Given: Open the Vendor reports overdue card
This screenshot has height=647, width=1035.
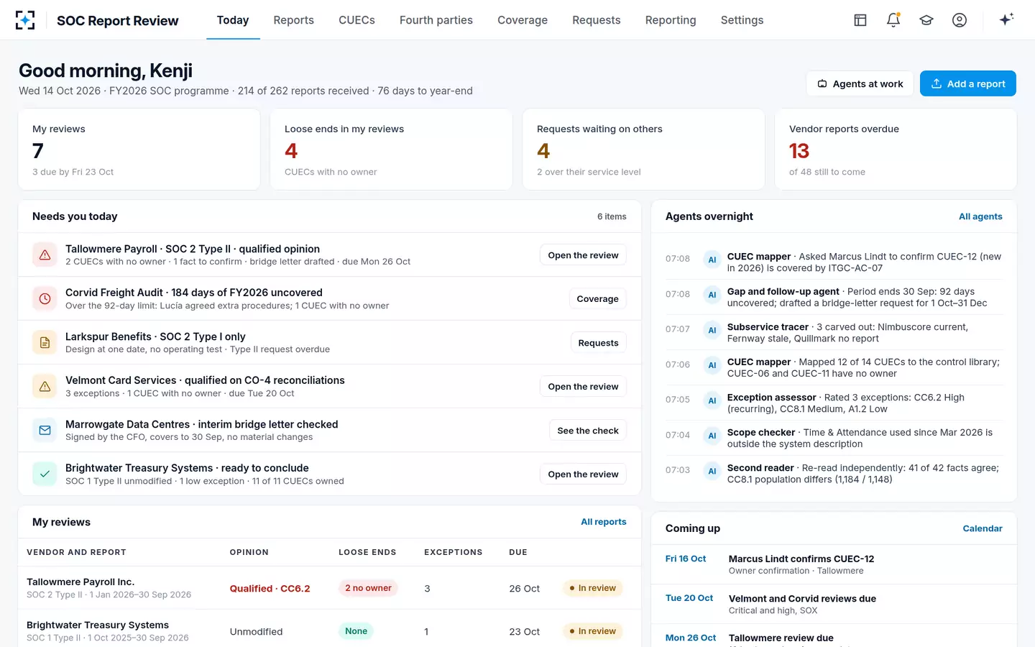Looking at the screenshot, I should pos(896,150).
